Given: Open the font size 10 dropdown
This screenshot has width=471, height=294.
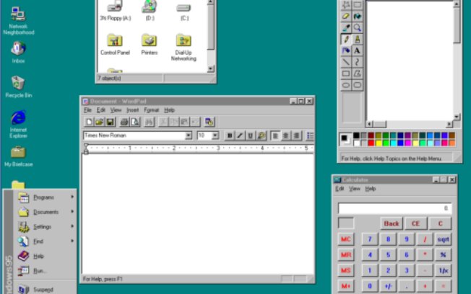Looking at the screenshot, I should (x=215, y=135).
